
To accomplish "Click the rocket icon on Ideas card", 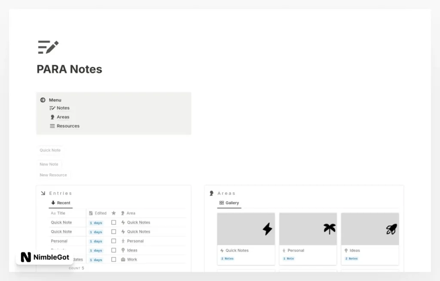I will coord(391,230).
